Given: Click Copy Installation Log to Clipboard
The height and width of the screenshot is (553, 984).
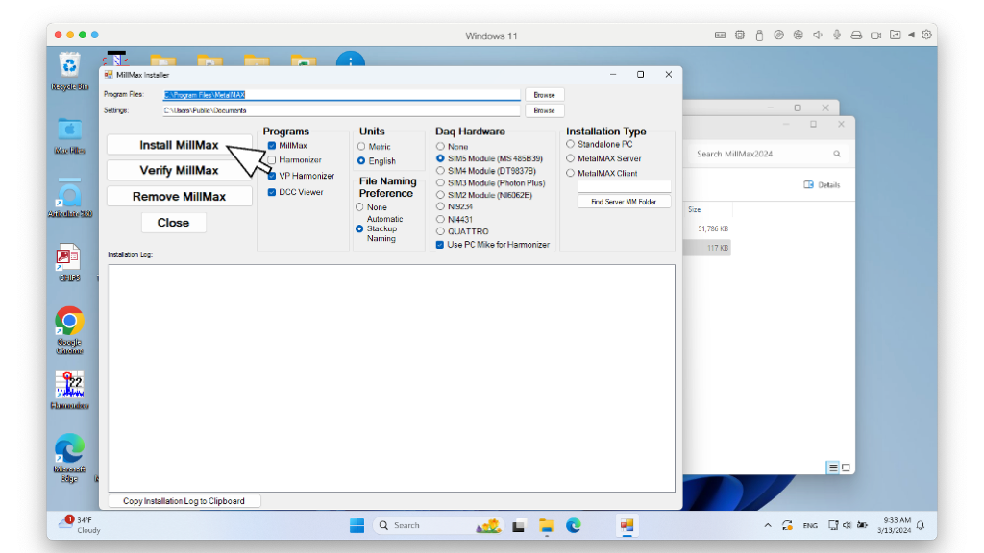Looking at the screenshot, I should 184,501.
